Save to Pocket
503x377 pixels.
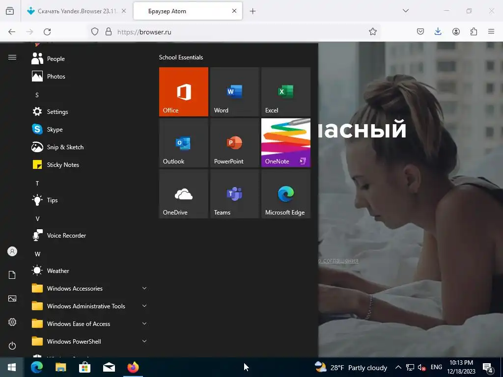tap(420, 31)
